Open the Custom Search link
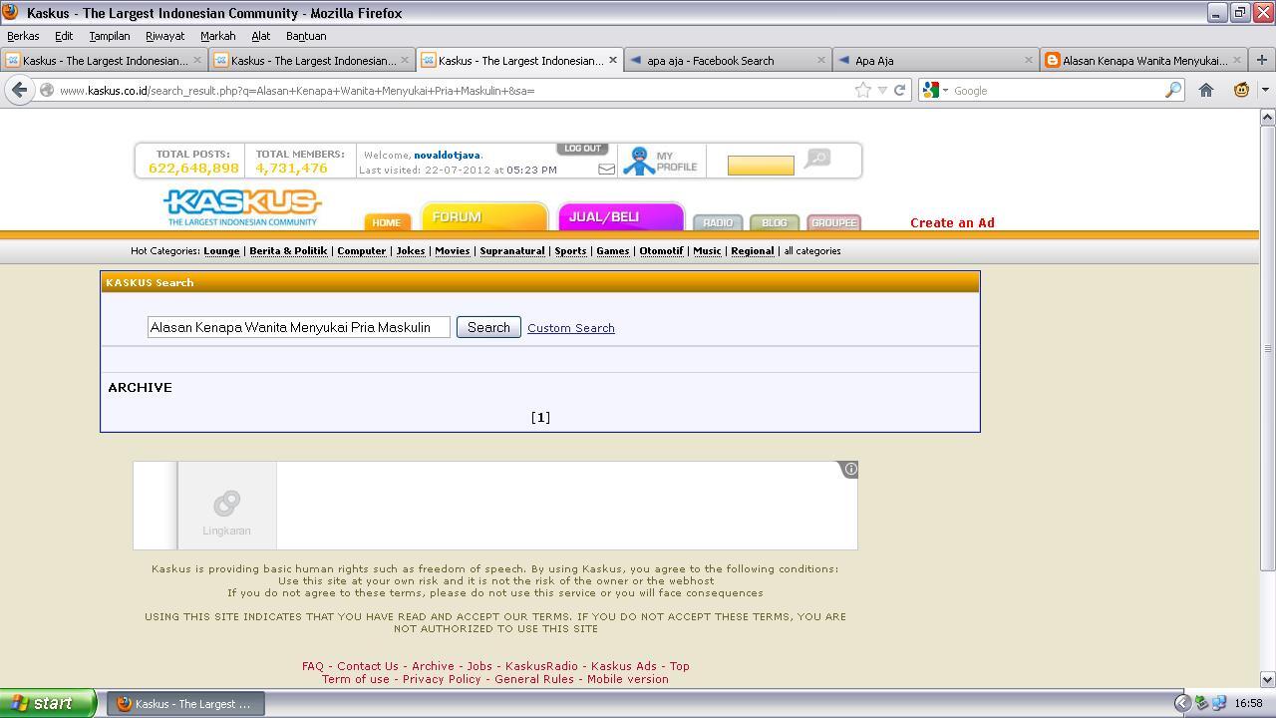1276x718 pixels. coord(571,328)
